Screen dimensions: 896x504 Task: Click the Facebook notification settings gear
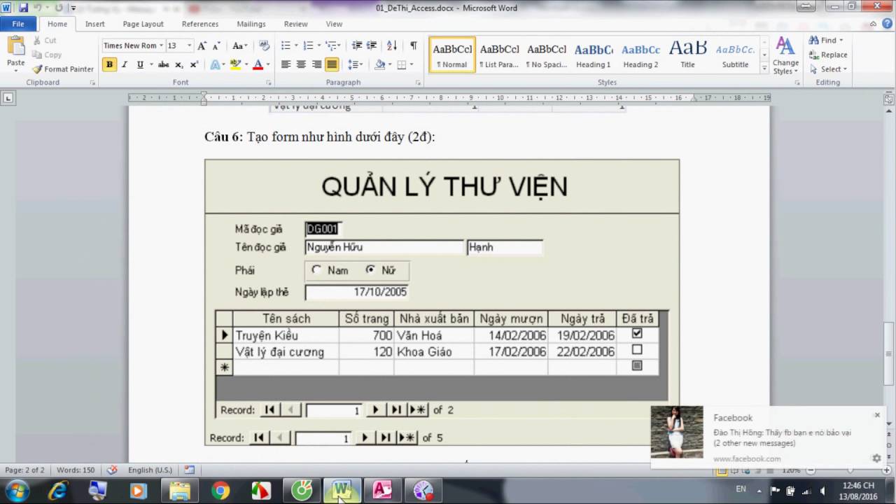tap(876, 458)
